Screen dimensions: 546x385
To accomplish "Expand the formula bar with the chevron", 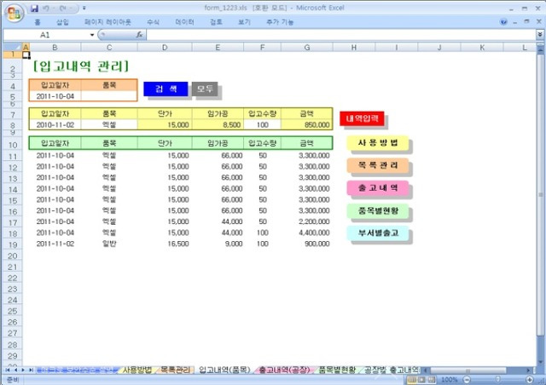I will 540,34.
